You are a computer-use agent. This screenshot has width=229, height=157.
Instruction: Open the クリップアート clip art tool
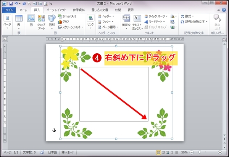pyautogui.click(x=42, y=22)
